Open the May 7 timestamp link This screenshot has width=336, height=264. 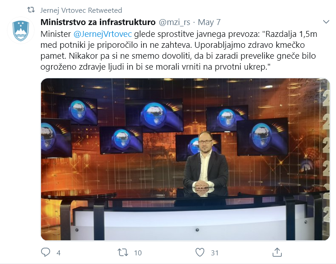pos(209,22)
